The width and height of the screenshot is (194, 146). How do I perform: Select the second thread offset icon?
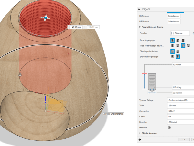pyautogui.click(x=178, y=51)
